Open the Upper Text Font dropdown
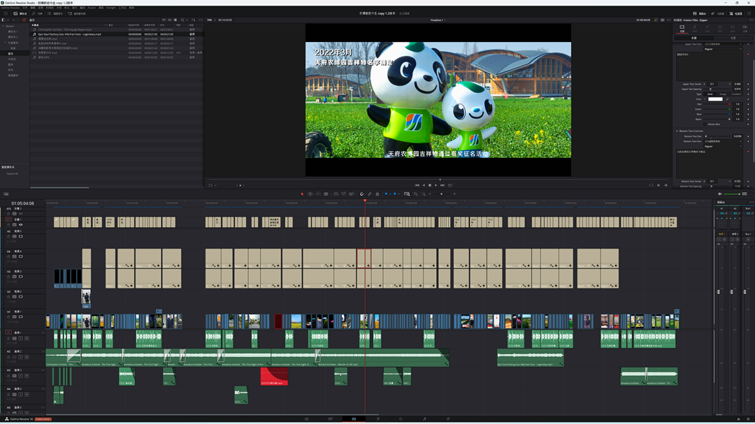Screen dimensions: 755x424 [723, 44]
